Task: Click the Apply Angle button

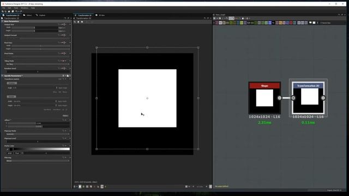Action: coord(63,88)
